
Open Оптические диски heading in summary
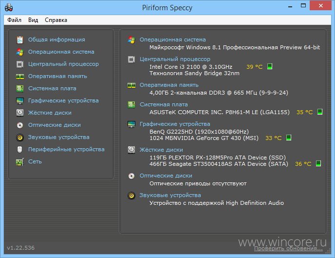click(166, 176)
